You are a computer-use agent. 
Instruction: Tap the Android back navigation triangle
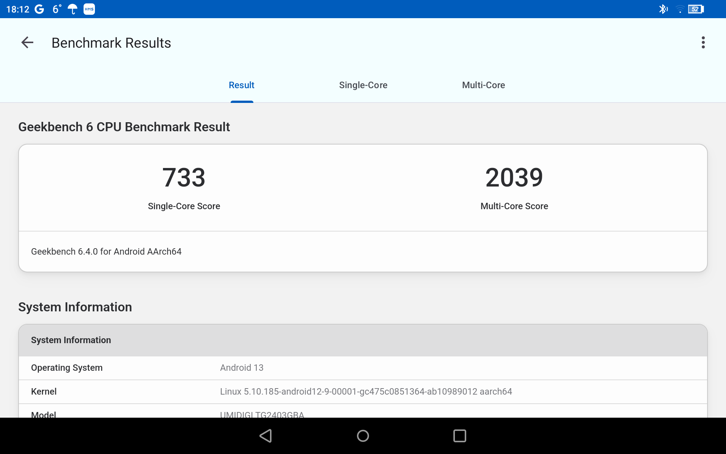point(266,436)
